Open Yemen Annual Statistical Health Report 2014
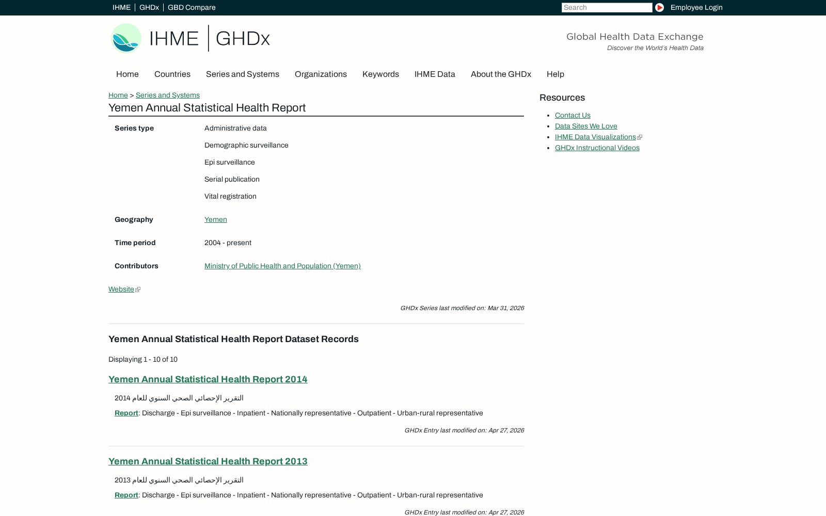Screen dimensions: 826x516 point(208,379)
